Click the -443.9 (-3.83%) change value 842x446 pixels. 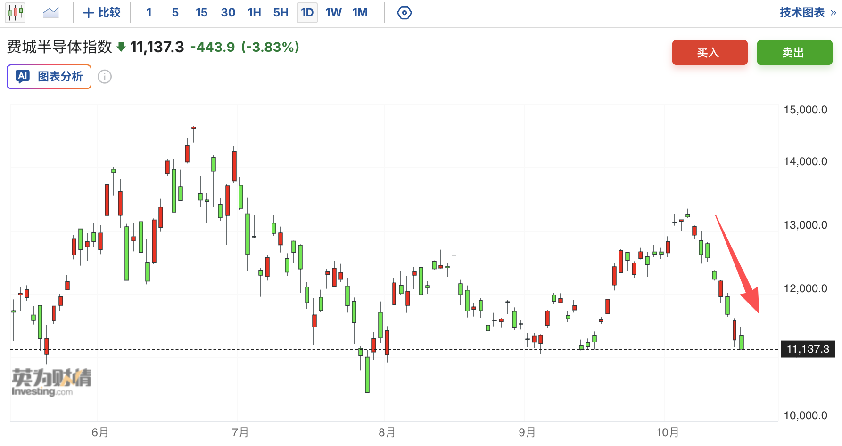tap(245, 47)
